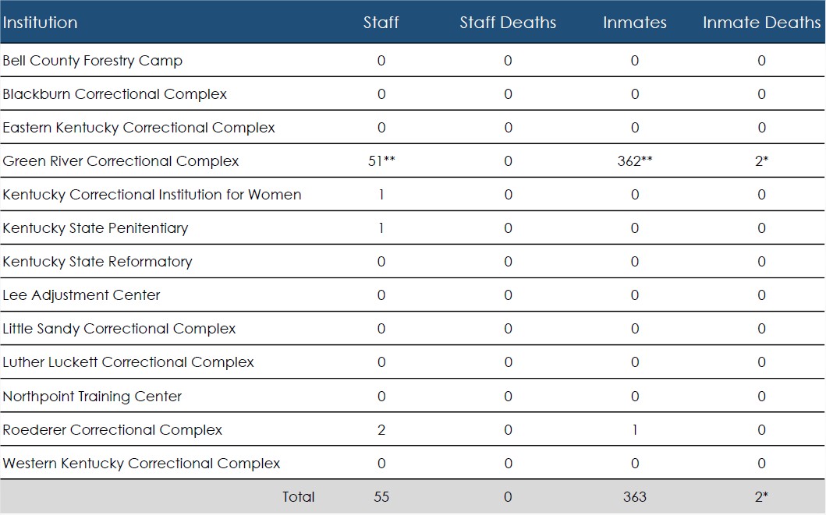Click the Institution column header
This screenshot has width=826, height=515.
pyautogui.click(x=41, y=23)
